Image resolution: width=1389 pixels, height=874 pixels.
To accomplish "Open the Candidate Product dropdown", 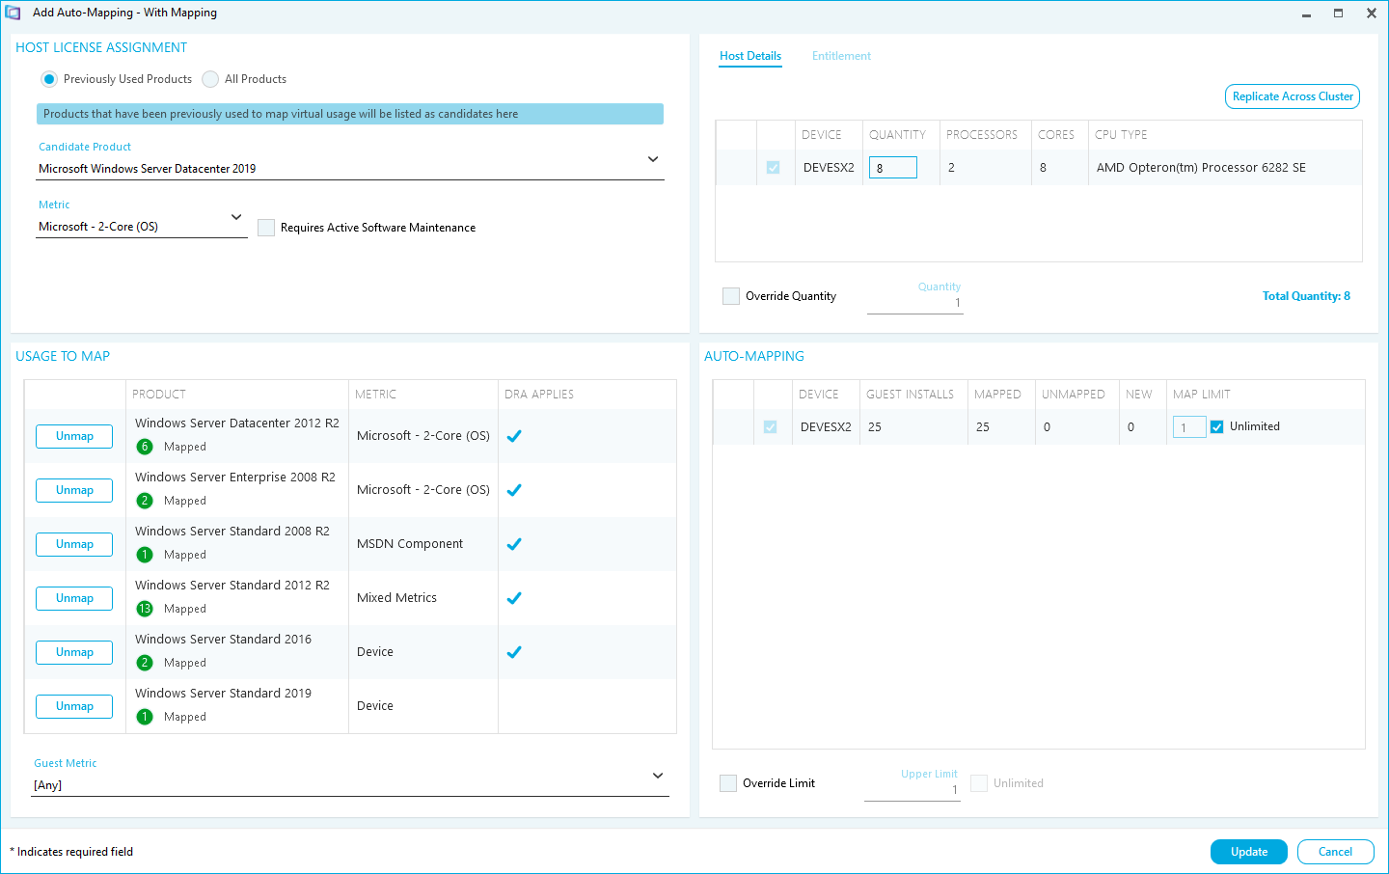I will (653, 159).
